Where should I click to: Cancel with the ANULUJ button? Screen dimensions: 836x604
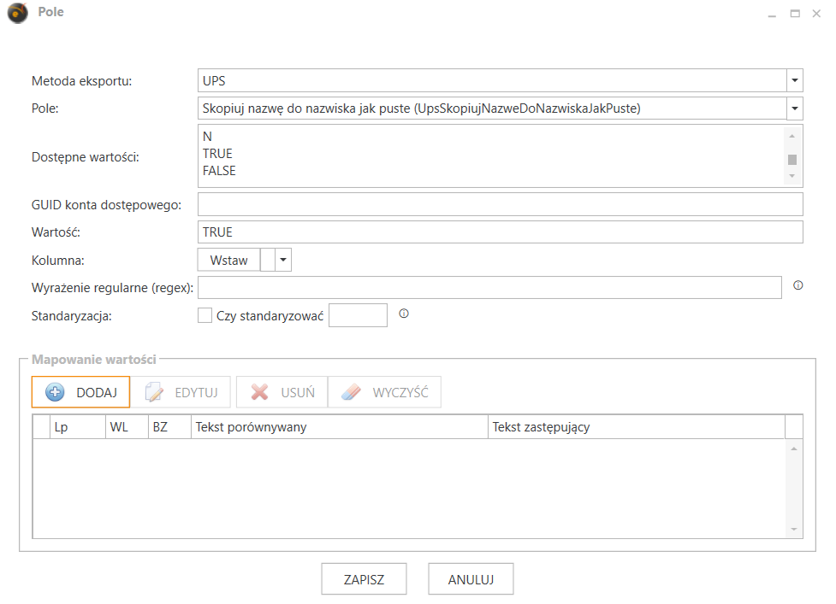pyautogui.click(x=471, y=579)
